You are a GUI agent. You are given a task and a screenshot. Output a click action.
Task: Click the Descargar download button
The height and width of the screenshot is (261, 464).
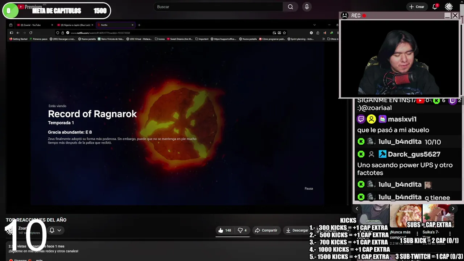click(297, 230)
